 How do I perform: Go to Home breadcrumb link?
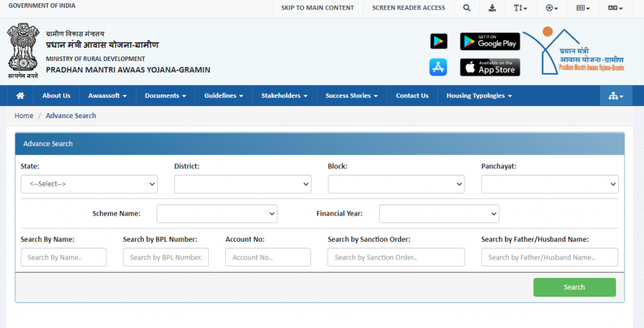click(24, 116)
